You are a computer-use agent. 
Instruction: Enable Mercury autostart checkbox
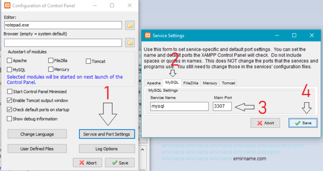pos(51,69)
